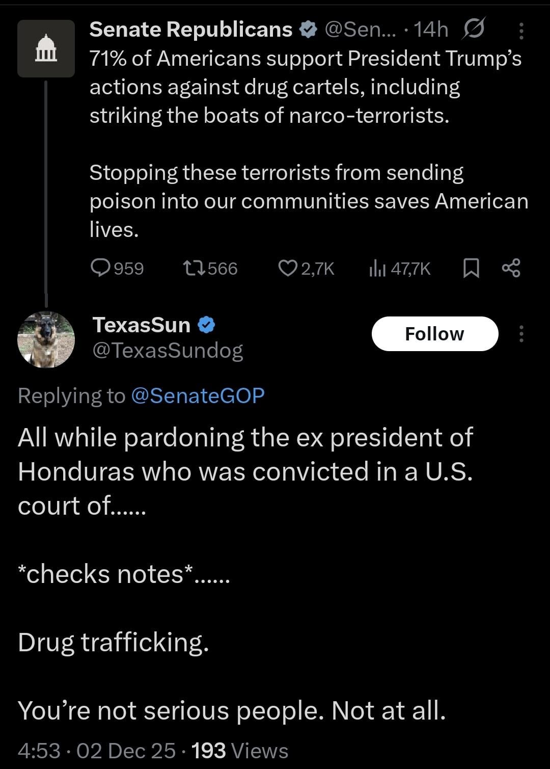Viewport: 550px width, 769px height.
Task: Tap the 193 Views count
Action: (239, 751)
